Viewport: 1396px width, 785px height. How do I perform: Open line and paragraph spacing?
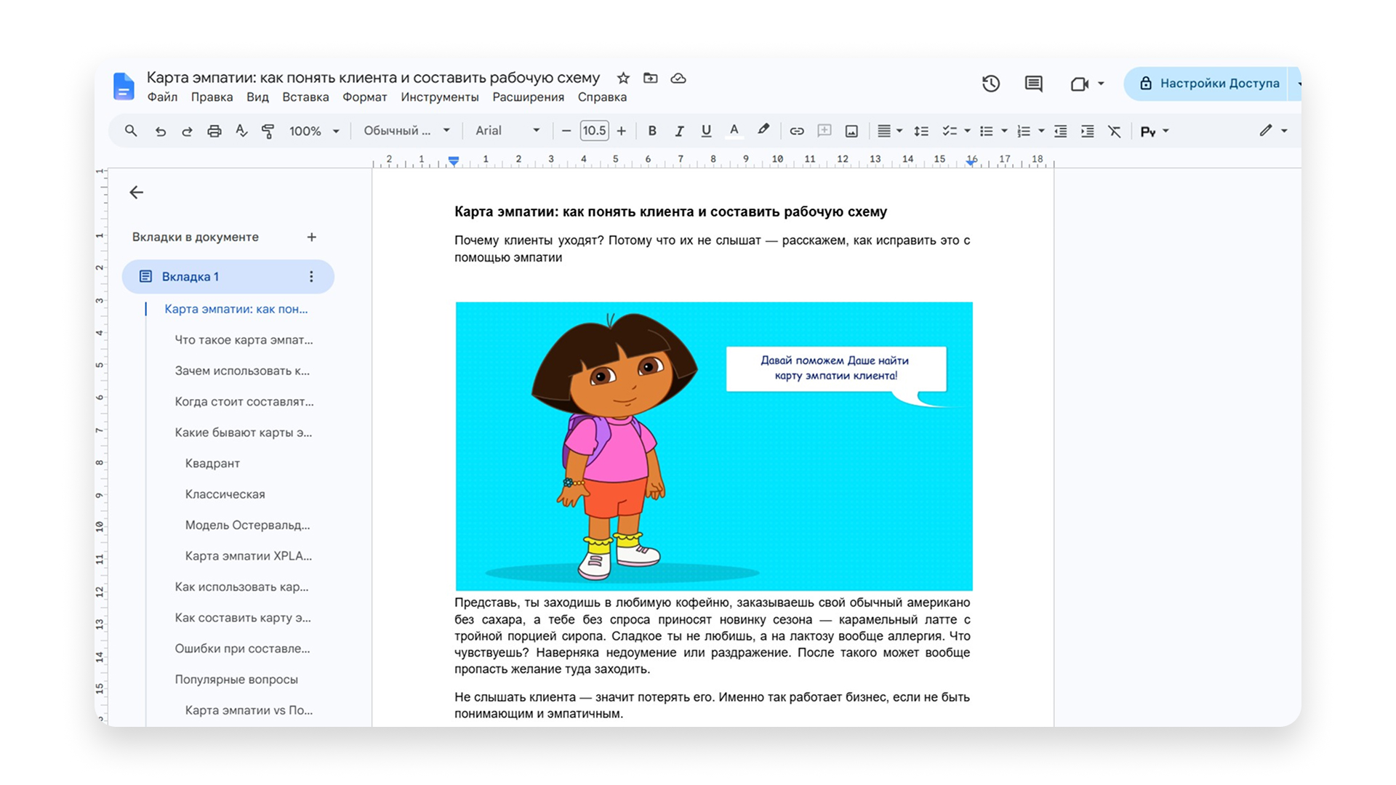point(921,131)
